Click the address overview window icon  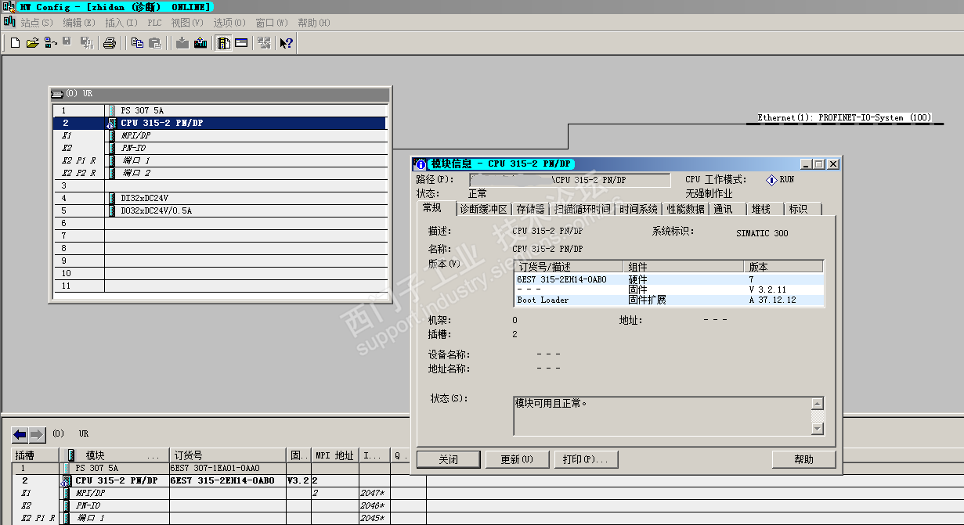click(241, 43)
